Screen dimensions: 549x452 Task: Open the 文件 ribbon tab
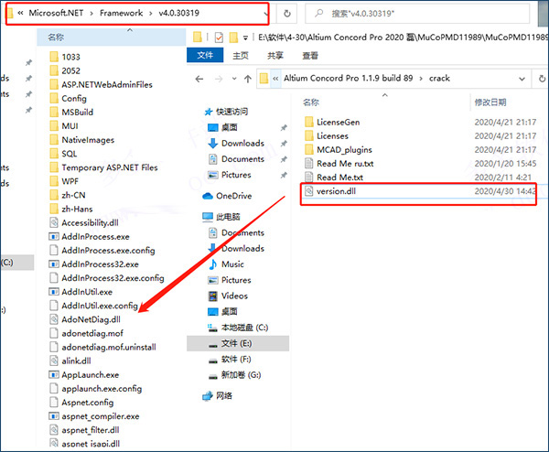205,55
